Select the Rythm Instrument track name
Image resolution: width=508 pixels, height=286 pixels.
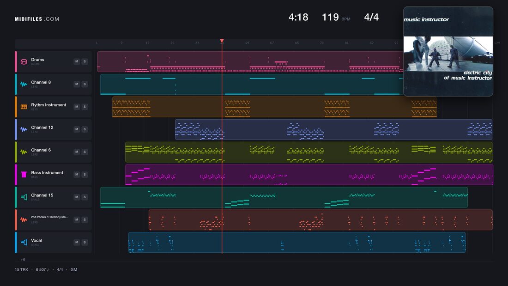(x=48, y=105)
